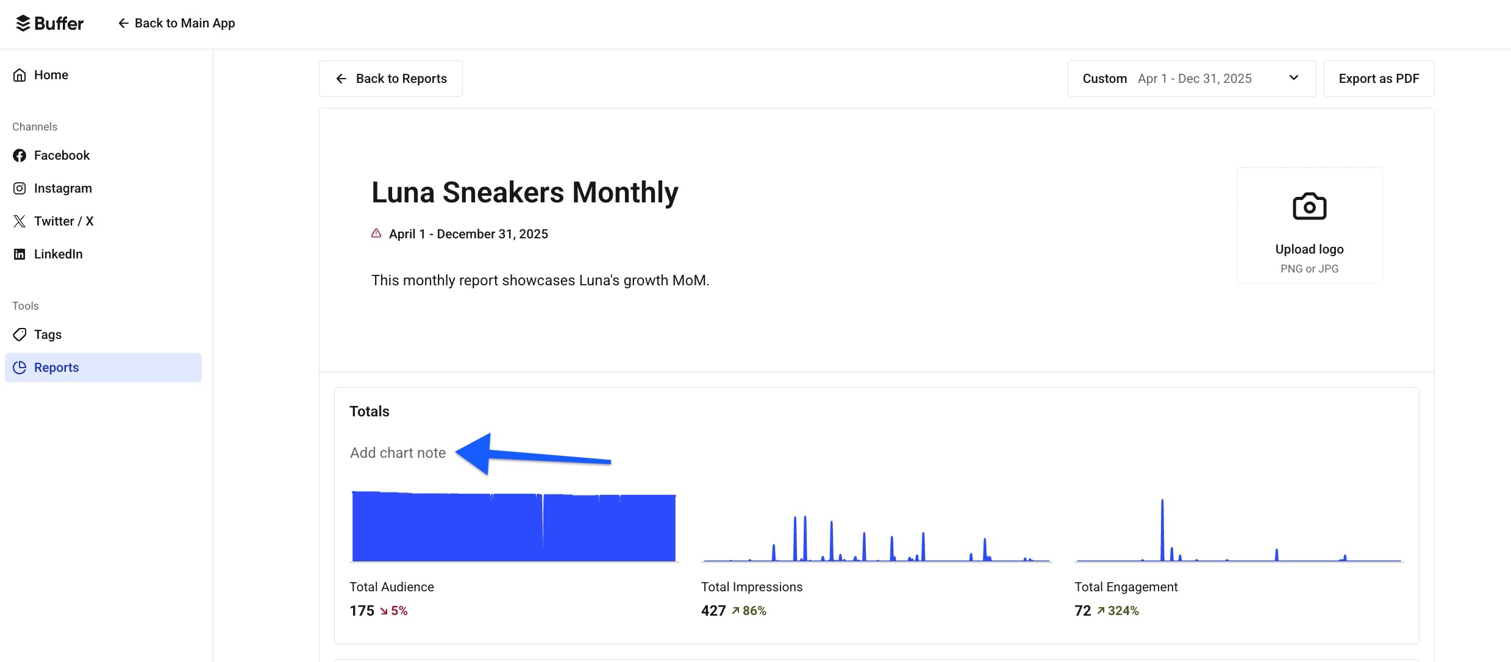Click the Reports pie chart icon
The height and width of the screenshot is (662, 1511).
(x=19, y=367)
